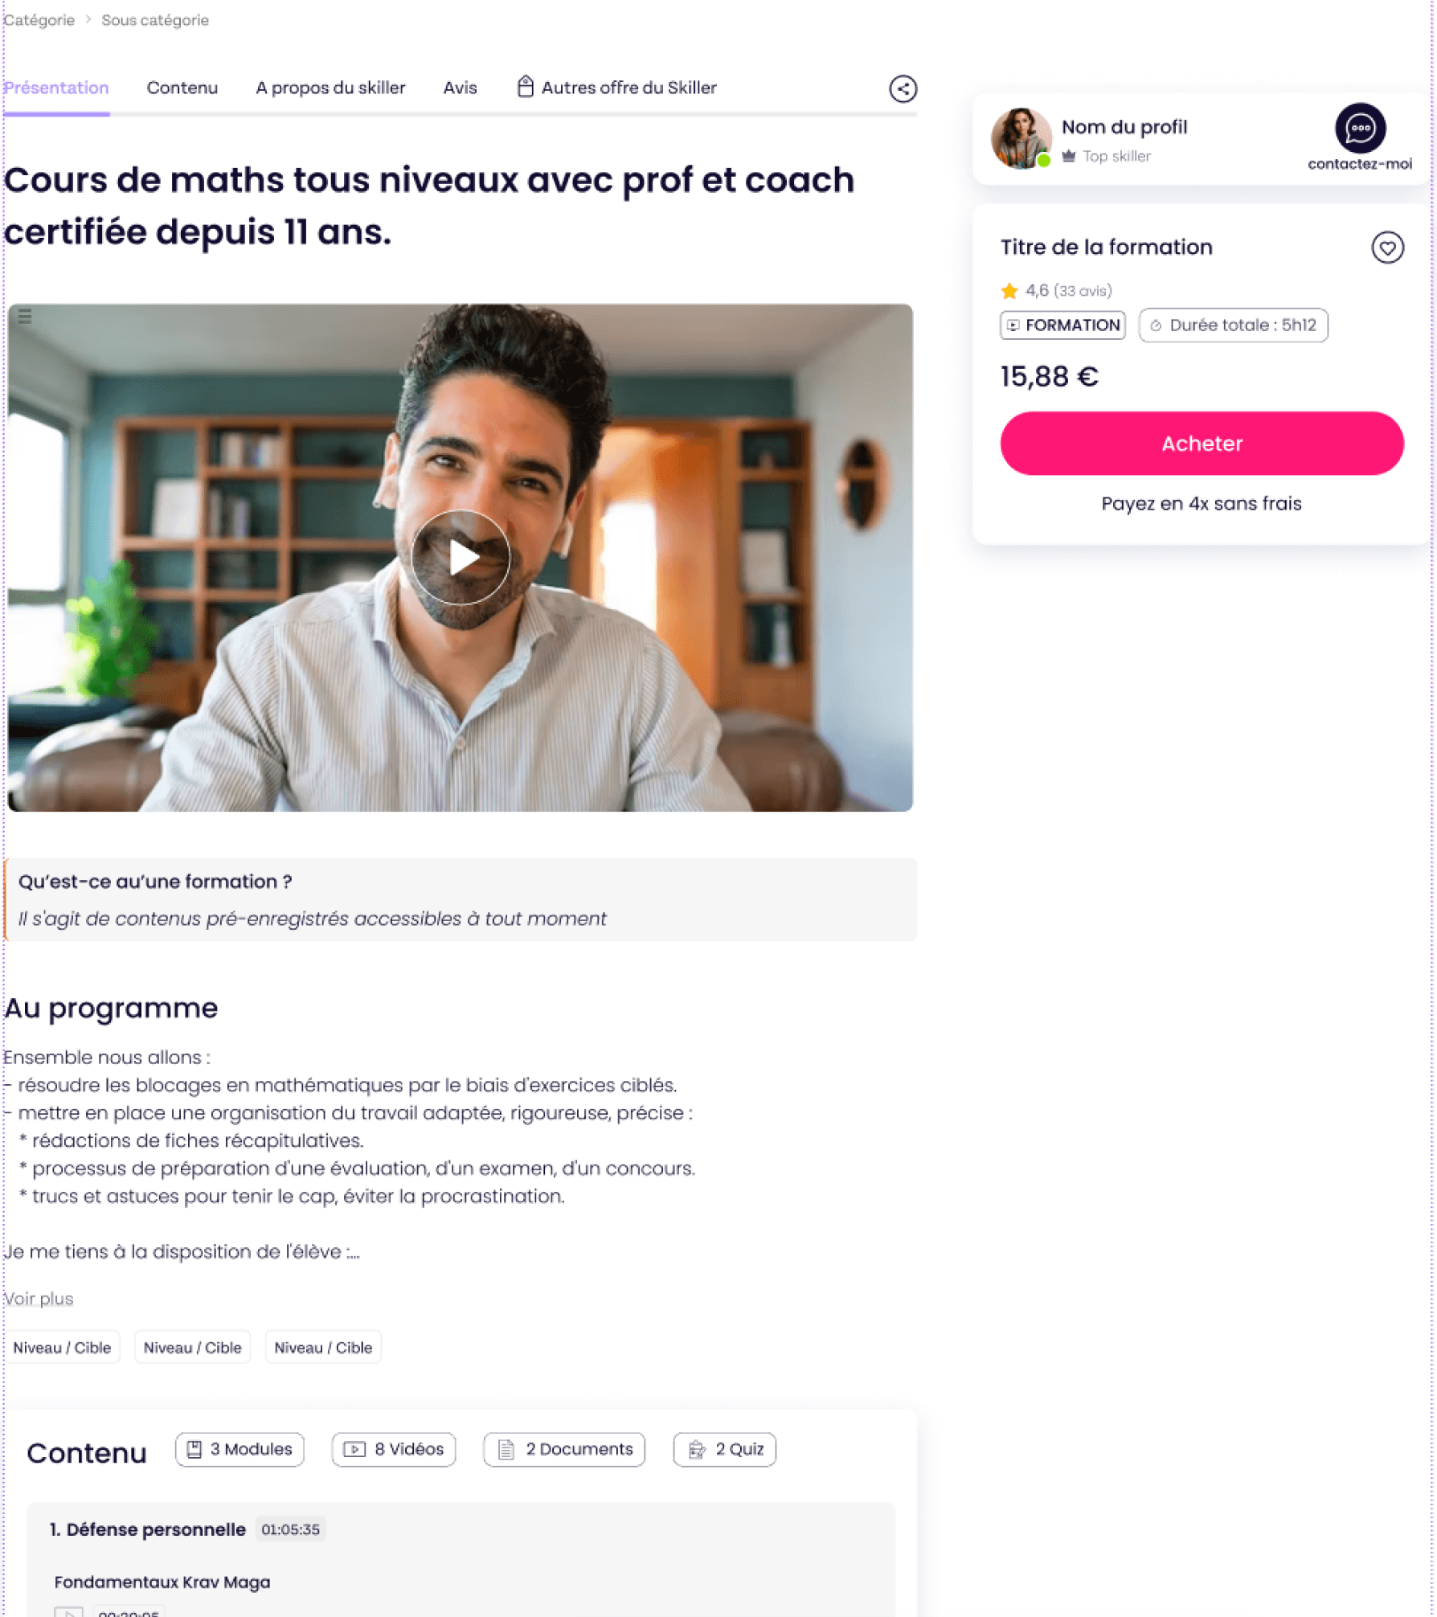Click the Durée totale 5h12 badge
The width and height of the screenshot is (1437, 1617).
point(1233,325)
